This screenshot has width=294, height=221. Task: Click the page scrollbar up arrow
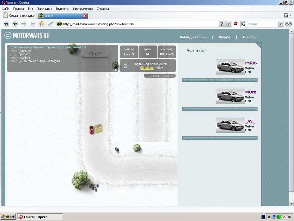pos(291,31)
